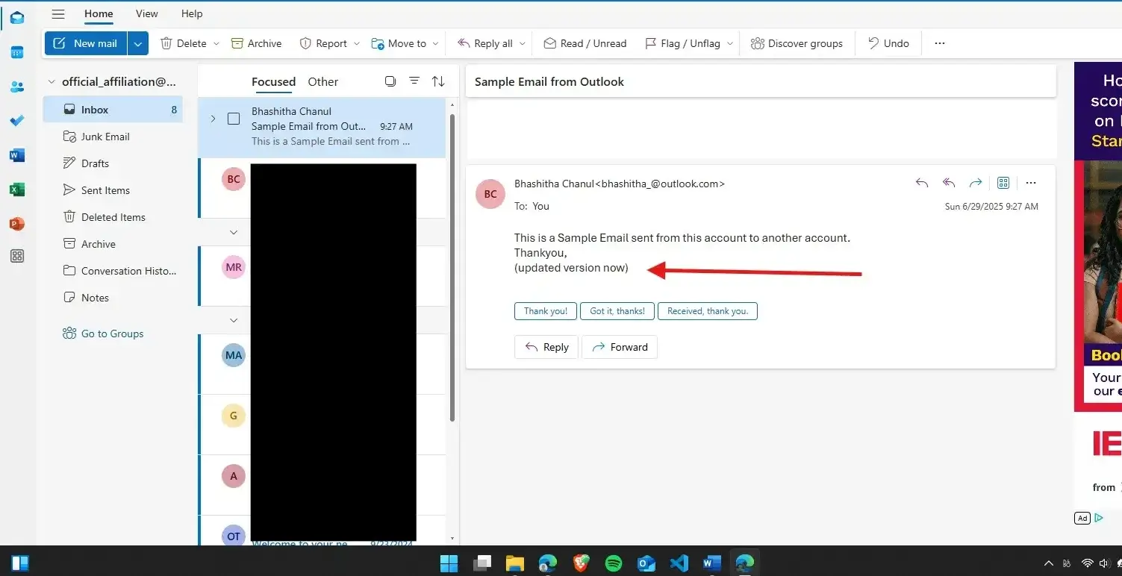Click the Reply button below message

(x=546, y=347)
